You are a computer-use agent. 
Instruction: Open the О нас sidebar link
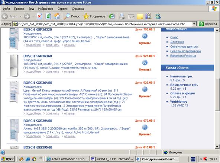pos(174,37)
